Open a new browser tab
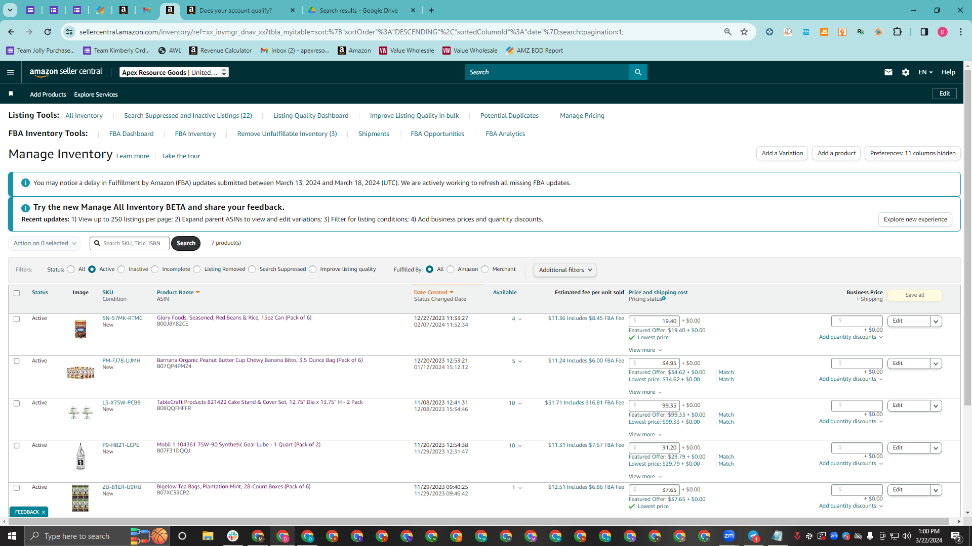This screenshot has width=972, height=546. tap(431, 10)
